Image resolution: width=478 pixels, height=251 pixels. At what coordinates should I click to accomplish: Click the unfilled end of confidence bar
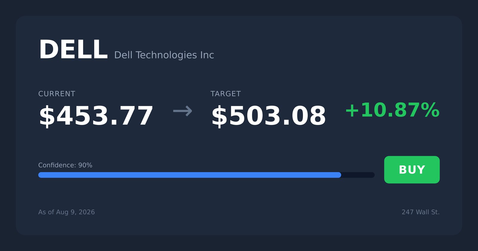point(358,175)
